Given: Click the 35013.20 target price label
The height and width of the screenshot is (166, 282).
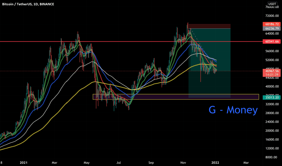Looking at the screenshot, I should (x=272, y=97).
